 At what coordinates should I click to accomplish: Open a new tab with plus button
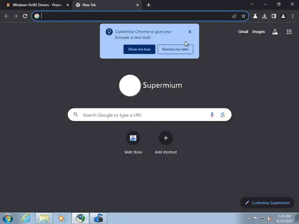(149, 5)
